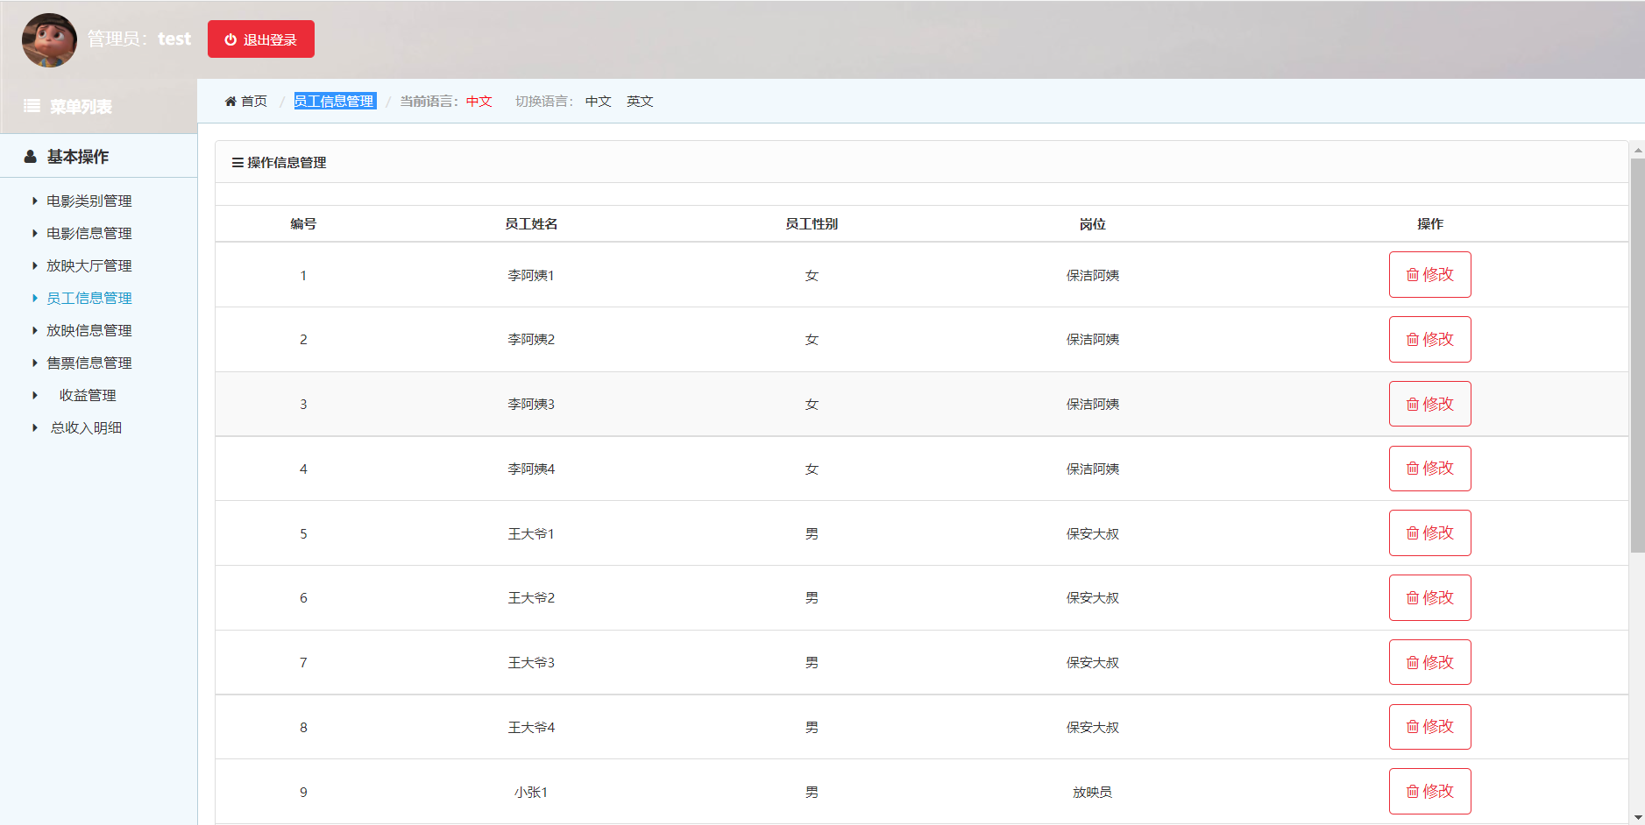Click the 退出登录 logout button
Screen dimensions: 1645x825
(x=261, y=39)
